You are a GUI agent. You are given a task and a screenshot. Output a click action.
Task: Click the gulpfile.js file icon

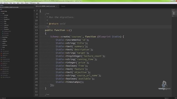click(1, 63)
